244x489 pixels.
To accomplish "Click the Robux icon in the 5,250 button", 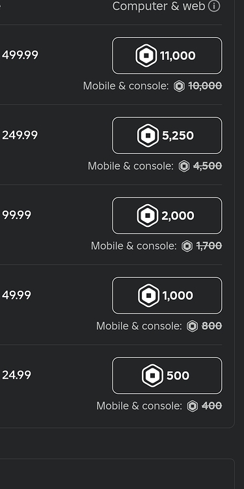I will click(x=148, y=136).
